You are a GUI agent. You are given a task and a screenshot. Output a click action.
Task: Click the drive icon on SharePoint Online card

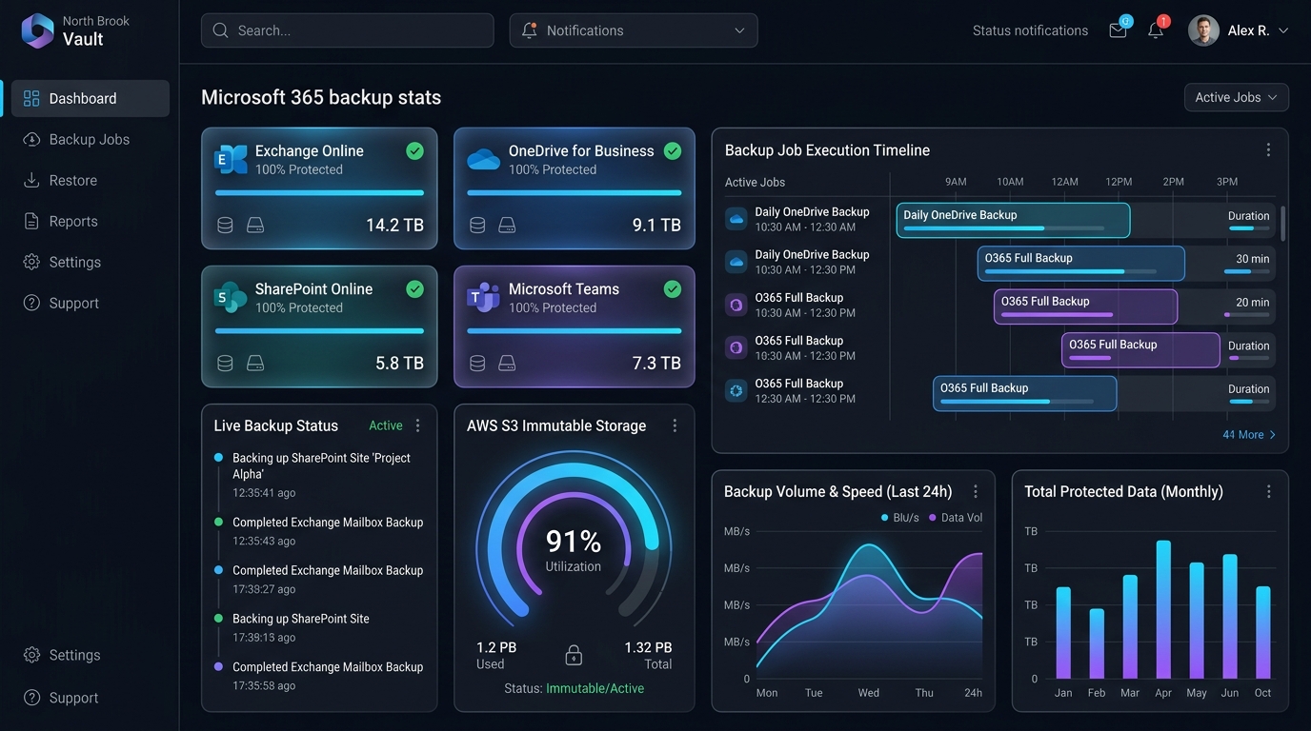(x=255, y=364)
